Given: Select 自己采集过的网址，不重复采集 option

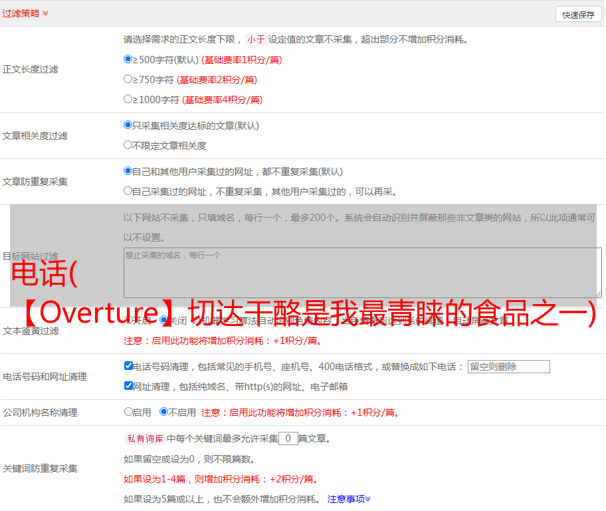Looking at the screenshot, I should coord(128,190).
